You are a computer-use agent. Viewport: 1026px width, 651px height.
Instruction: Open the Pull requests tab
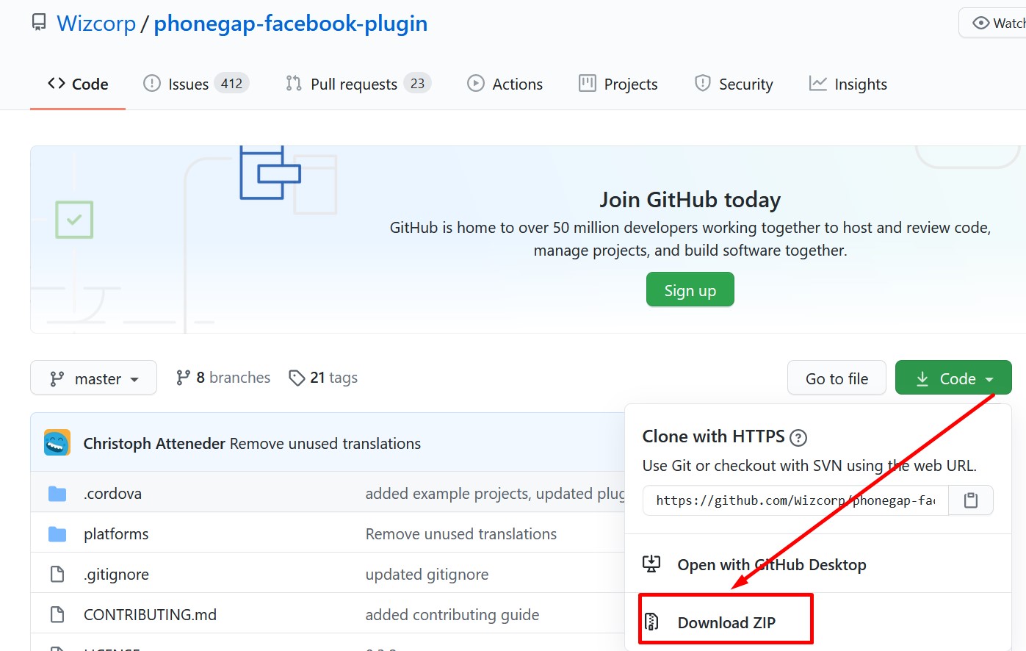[358, 84]
